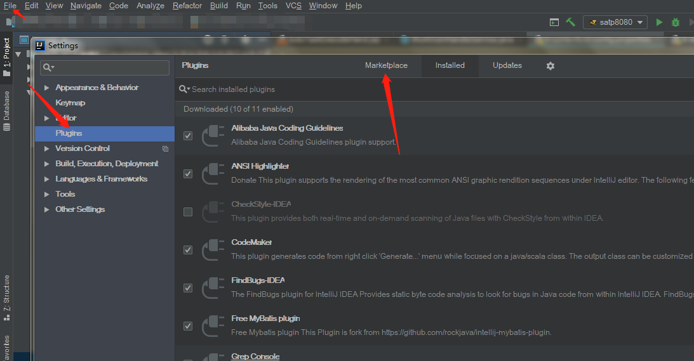Screen dimensions: 694x361
Task: Disable the Free MyBatis plugin
Action: coord(188,325)
